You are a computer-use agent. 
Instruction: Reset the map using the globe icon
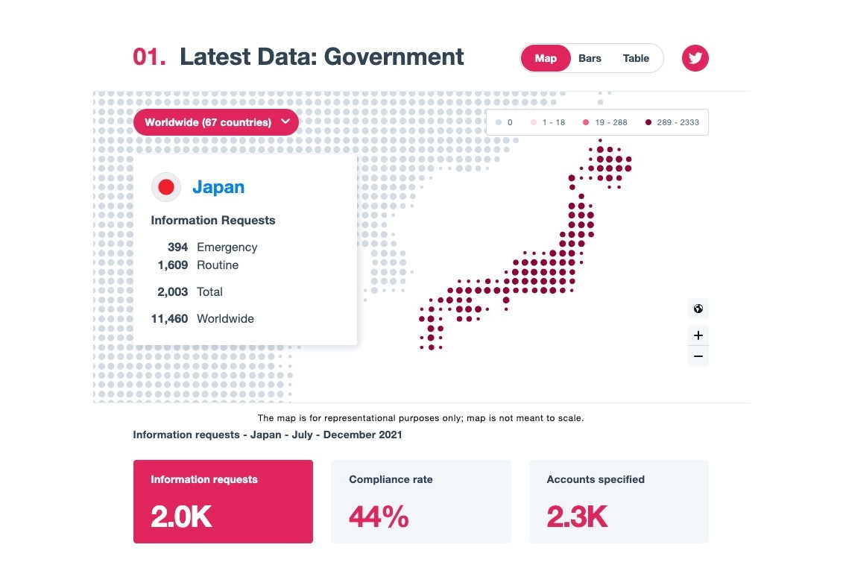click(698, 309)
